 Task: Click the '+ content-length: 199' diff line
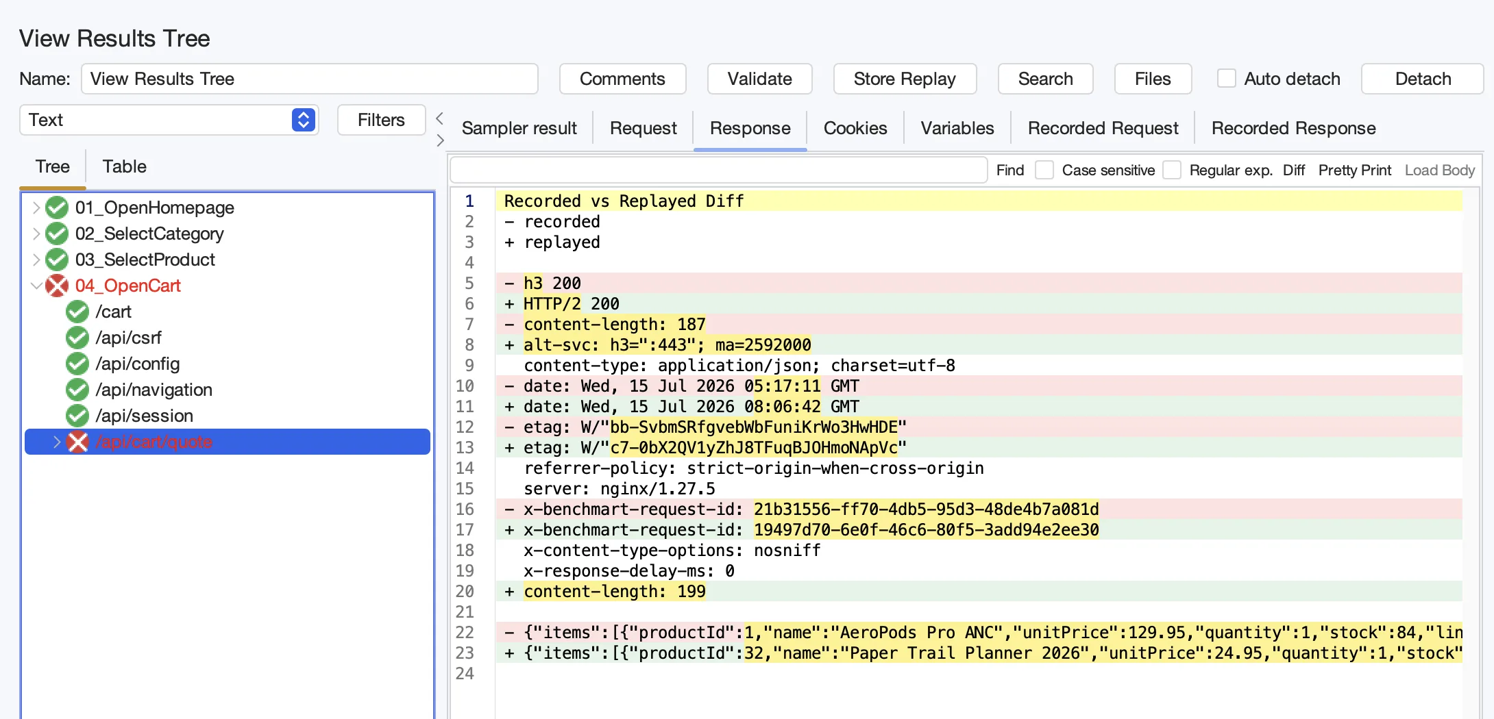point(979,591)
